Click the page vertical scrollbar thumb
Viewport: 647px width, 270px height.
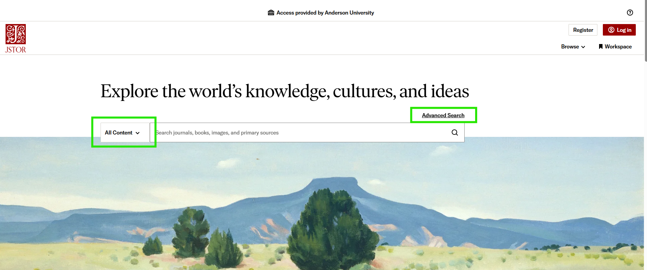(x=645, y=30)
